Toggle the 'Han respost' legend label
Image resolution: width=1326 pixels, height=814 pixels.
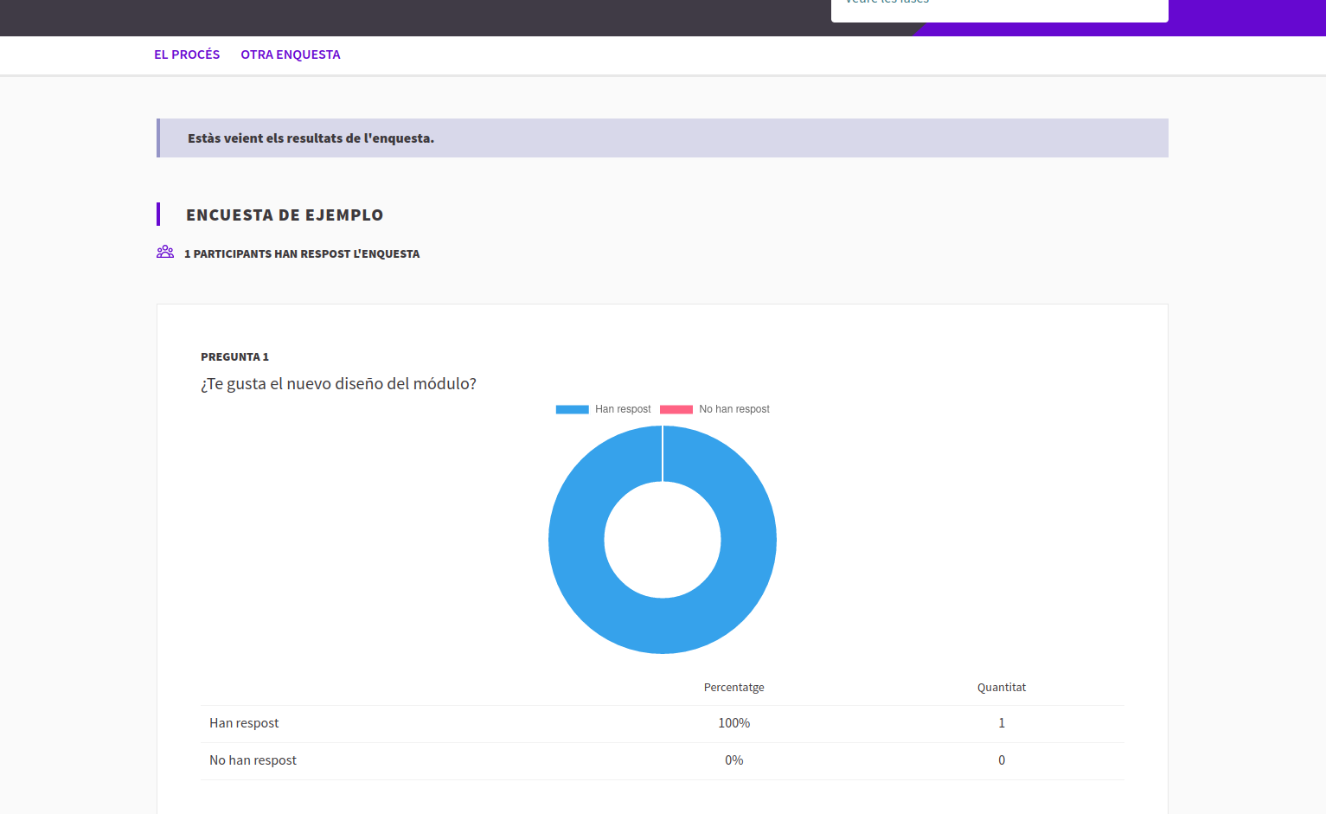click(623, 409)
